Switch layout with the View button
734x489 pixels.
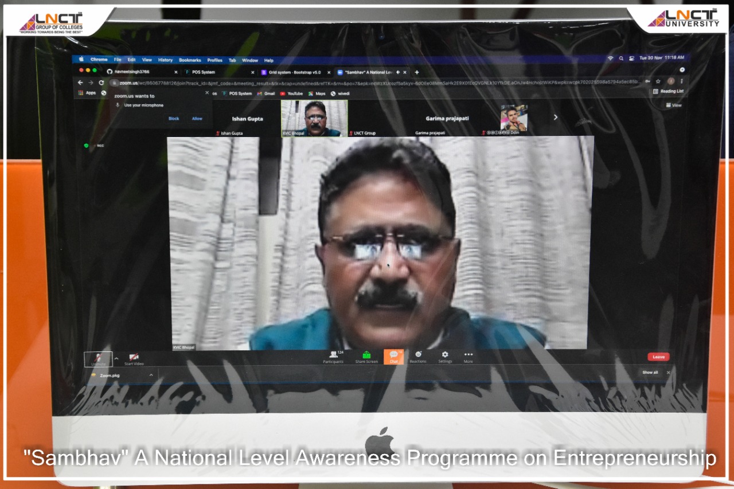pos(674,105)
